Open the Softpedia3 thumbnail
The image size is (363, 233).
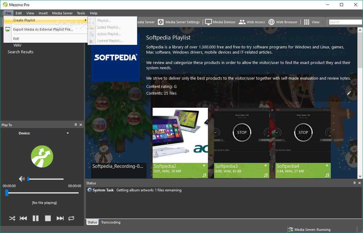tap(242, 135)
